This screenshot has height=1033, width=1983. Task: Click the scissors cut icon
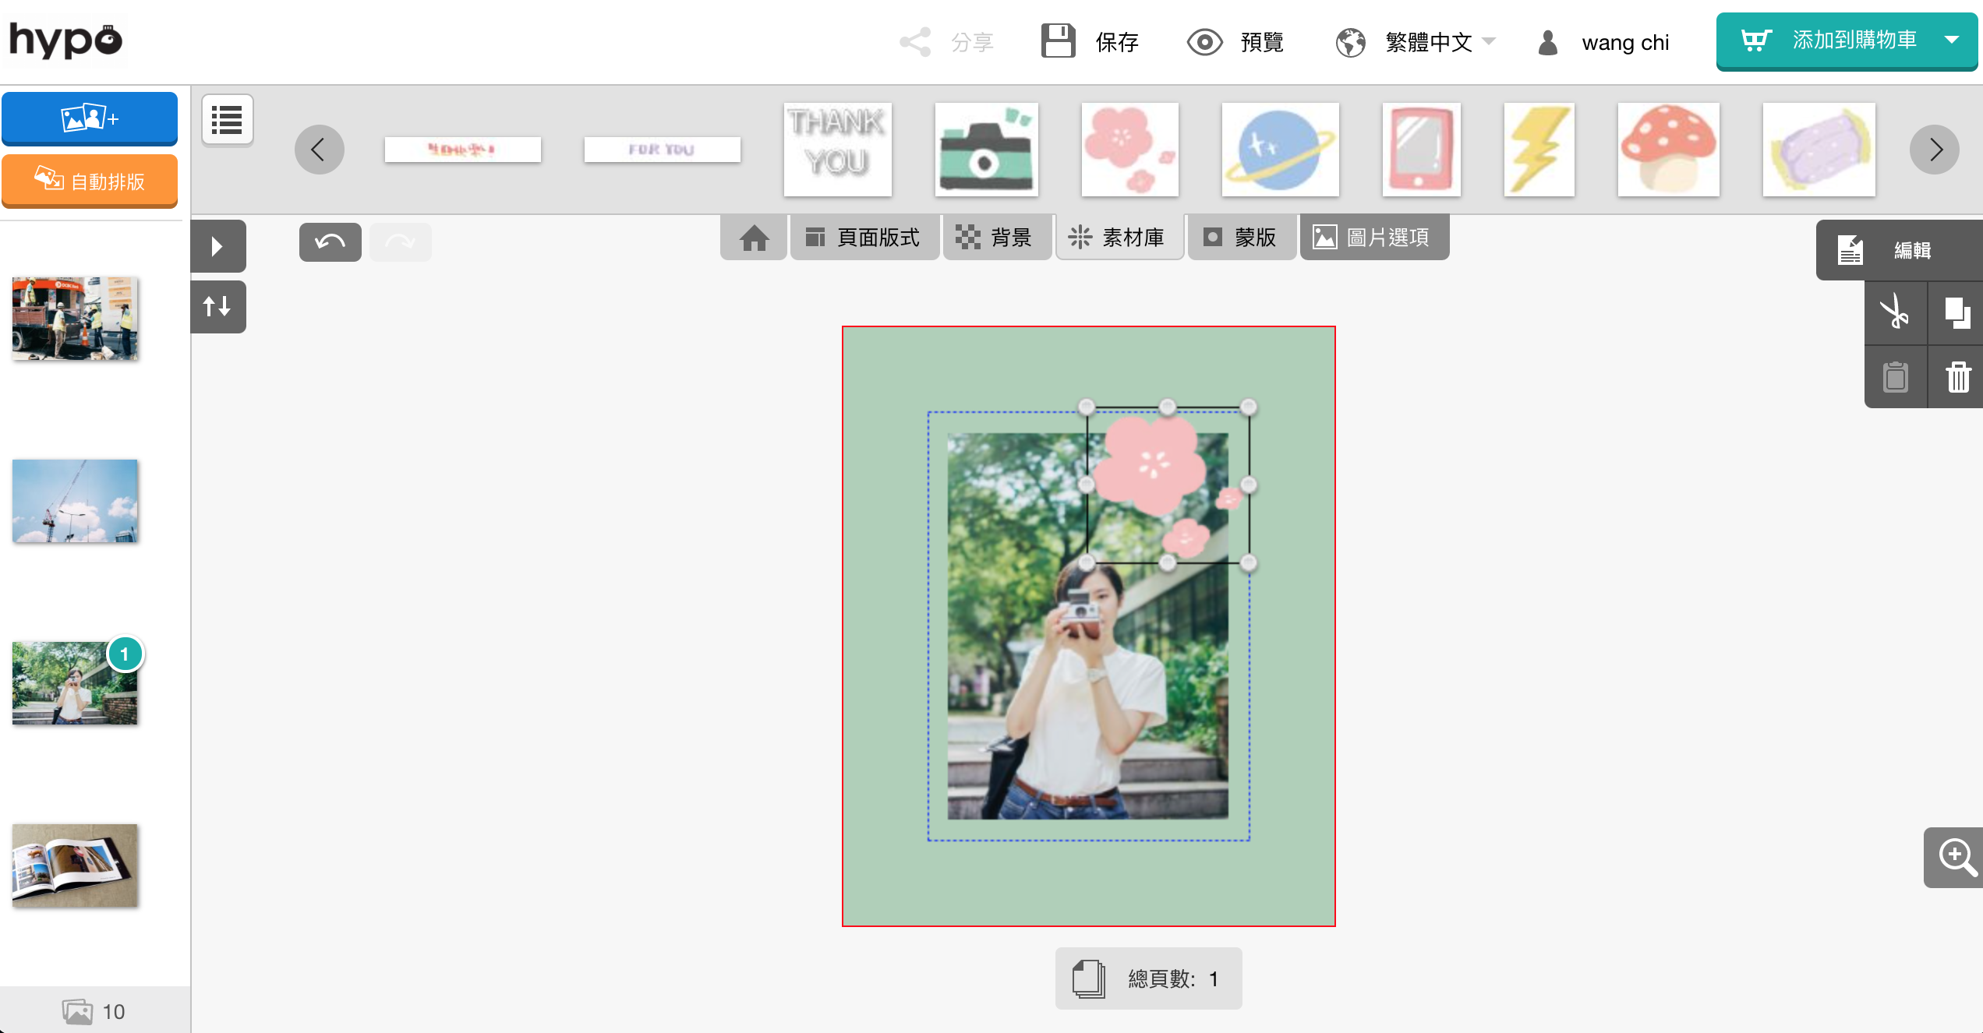1894,313
